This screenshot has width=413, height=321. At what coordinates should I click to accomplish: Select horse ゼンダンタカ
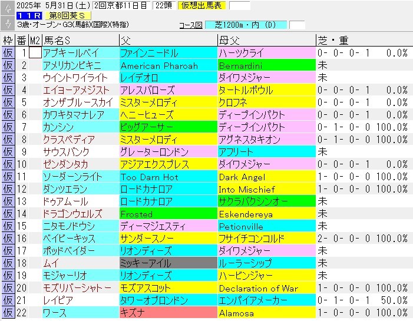(81, 164)
